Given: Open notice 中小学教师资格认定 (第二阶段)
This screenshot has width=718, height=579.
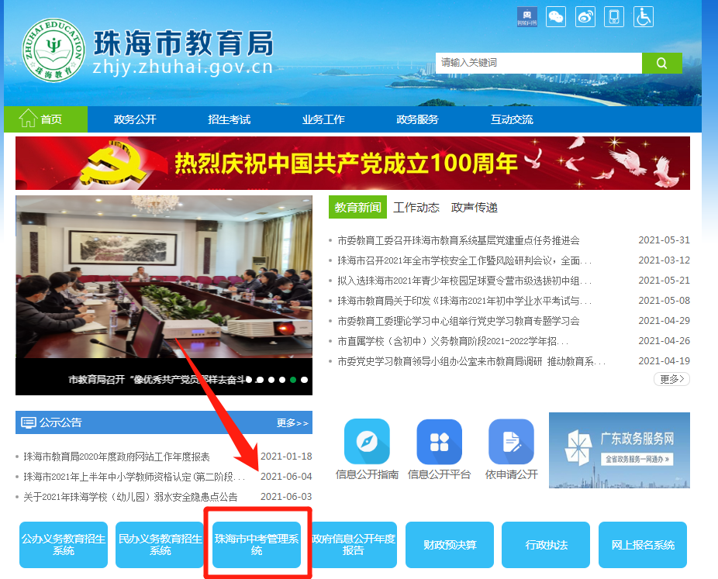Looking at the screenshot, I should [x=135, y=477].
